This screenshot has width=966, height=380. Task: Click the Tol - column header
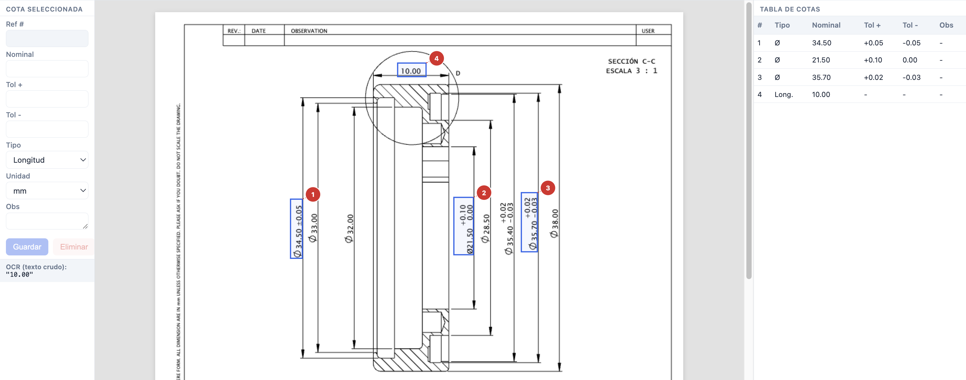pos(910,25)
